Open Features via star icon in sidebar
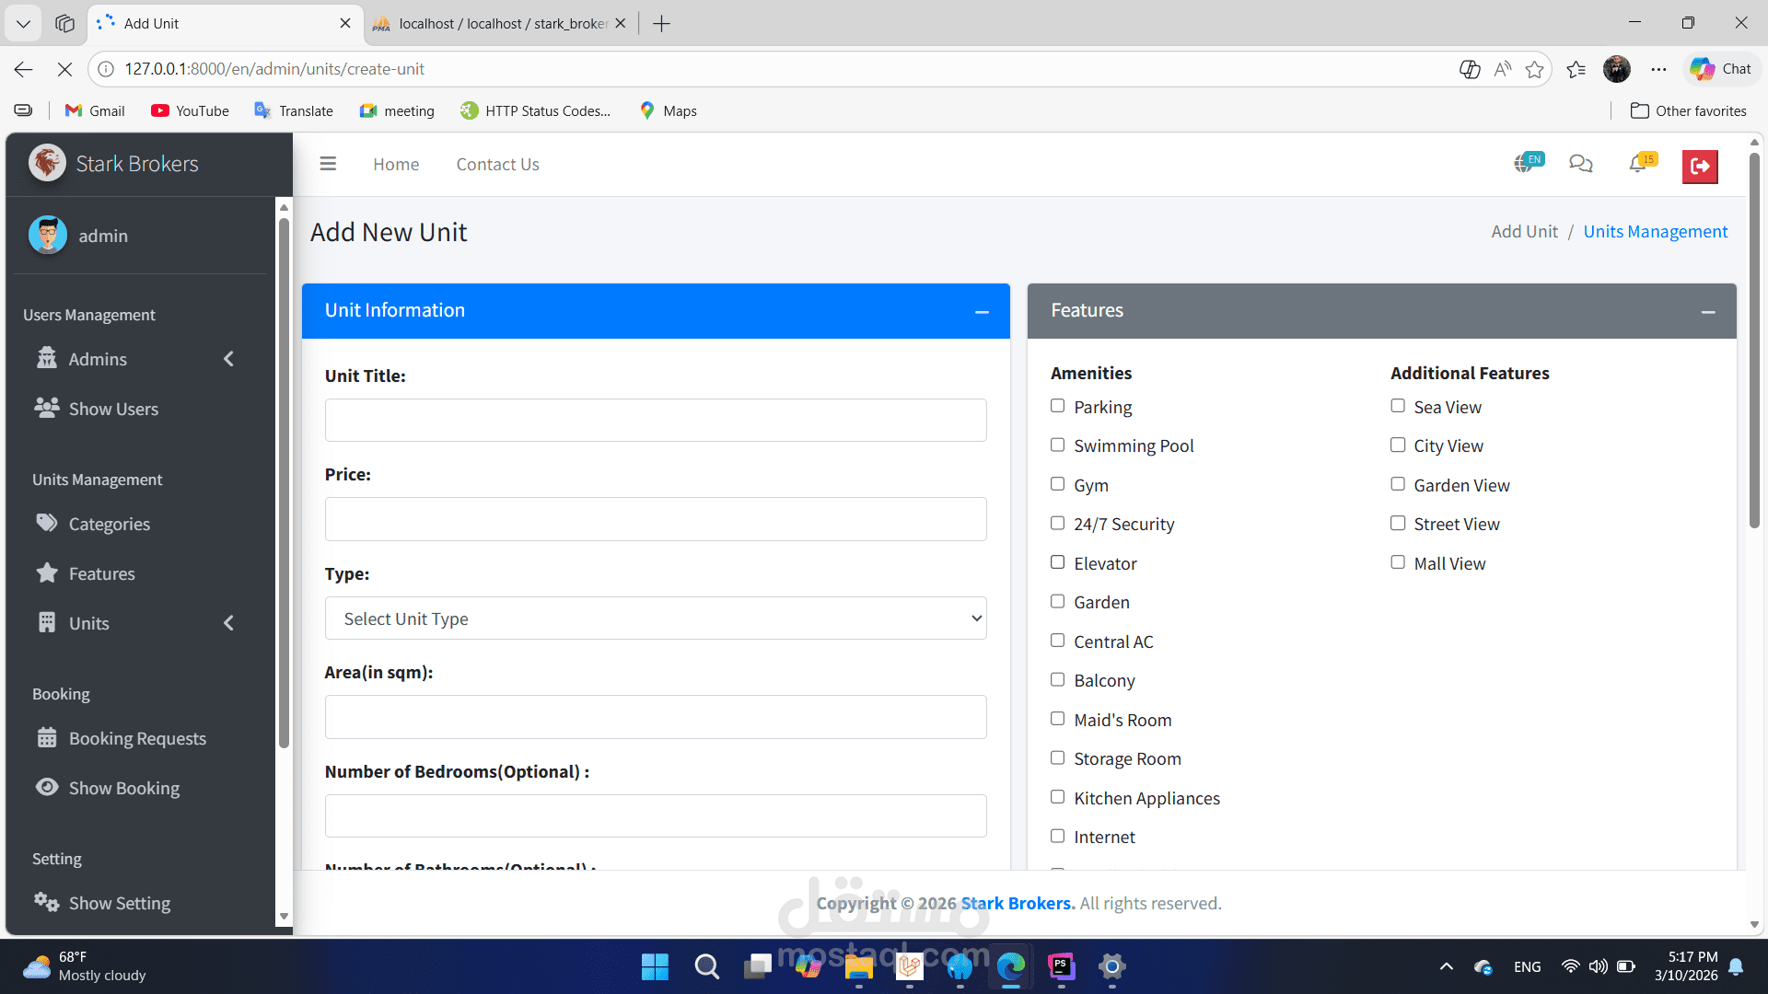 (47, 572)
